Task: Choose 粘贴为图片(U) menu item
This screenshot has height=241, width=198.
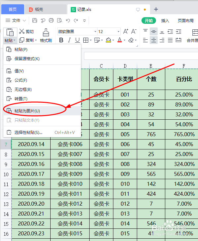Action: [x=42, y=111]
